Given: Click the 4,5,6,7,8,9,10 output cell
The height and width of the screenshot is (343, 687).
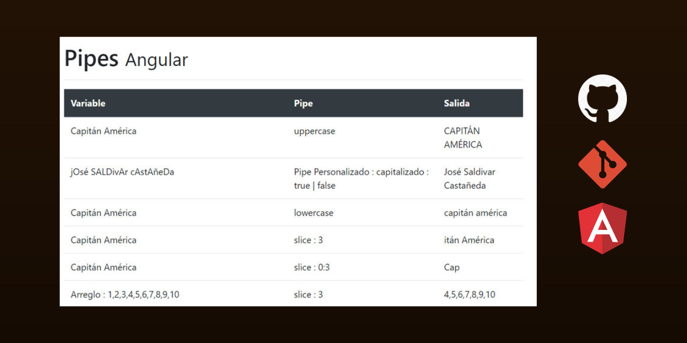Looking at the screenshot, I should point(470,295).
